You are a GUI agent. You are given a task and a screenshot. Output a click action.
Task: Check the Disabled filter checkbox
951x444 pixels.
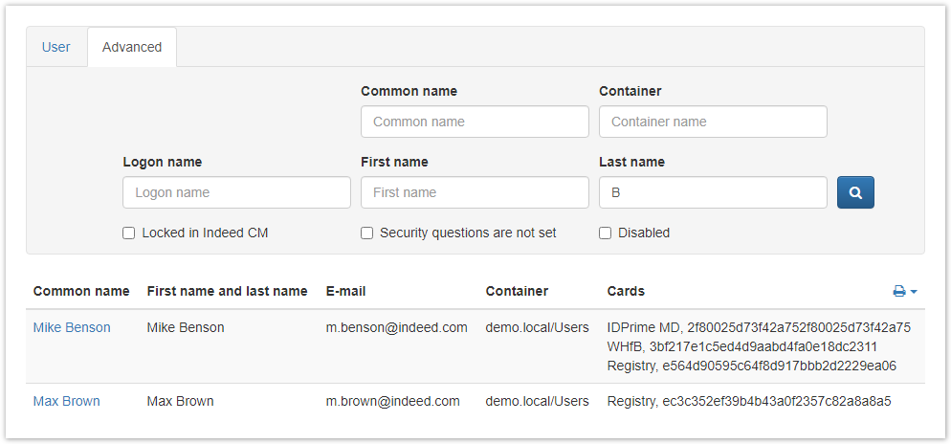pos(606,233)
